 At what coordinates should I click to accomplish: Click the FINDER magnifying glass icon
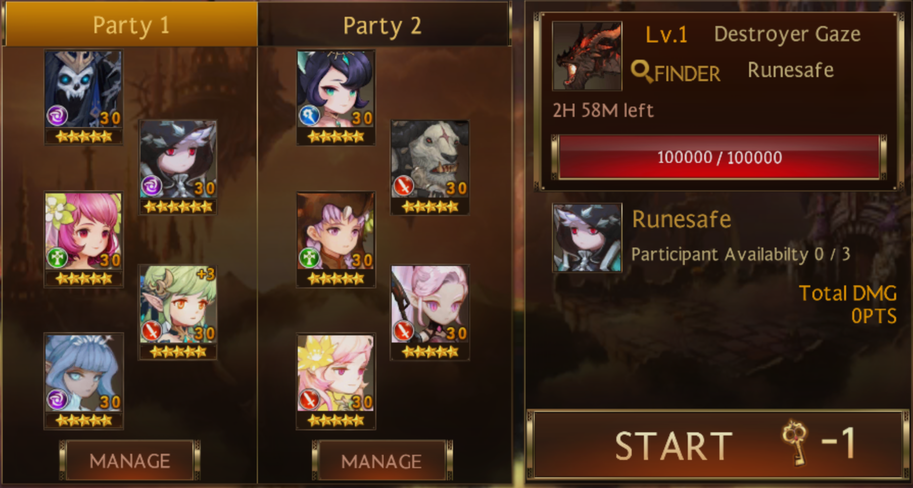pos(642,72)
